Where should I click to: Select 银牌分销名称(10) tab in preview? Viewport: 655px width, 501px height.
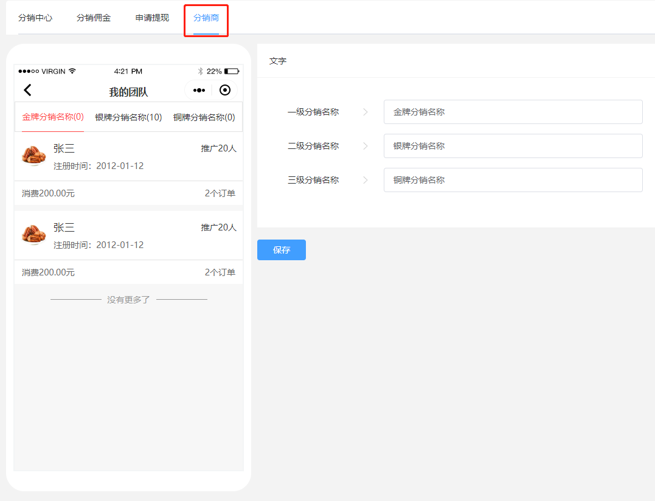128,117
